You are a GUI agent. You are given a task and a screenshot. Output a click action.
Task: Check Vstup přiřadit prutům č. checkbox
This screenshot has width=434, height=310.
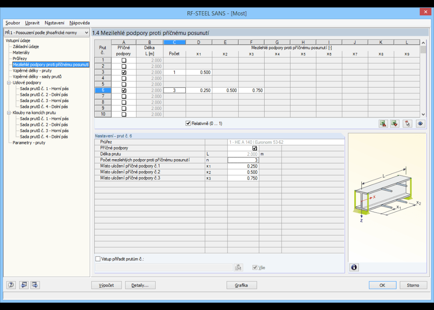pyautogui.click(x=98, y=259)
